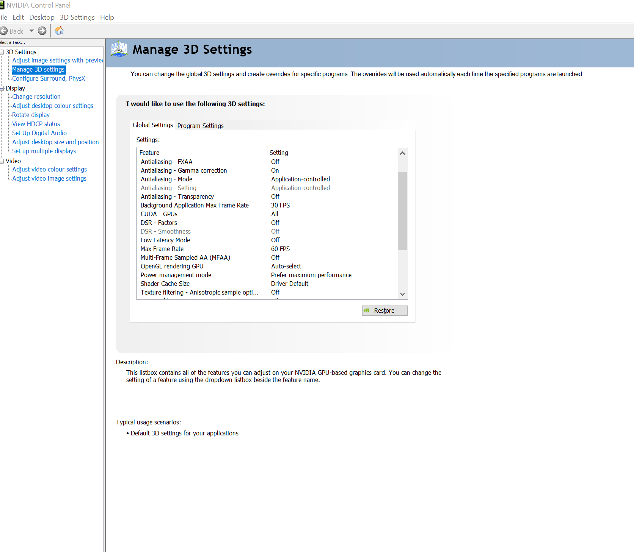Click the 60 FPS setting value
This screenshot has width=634, height=552.
280,249
